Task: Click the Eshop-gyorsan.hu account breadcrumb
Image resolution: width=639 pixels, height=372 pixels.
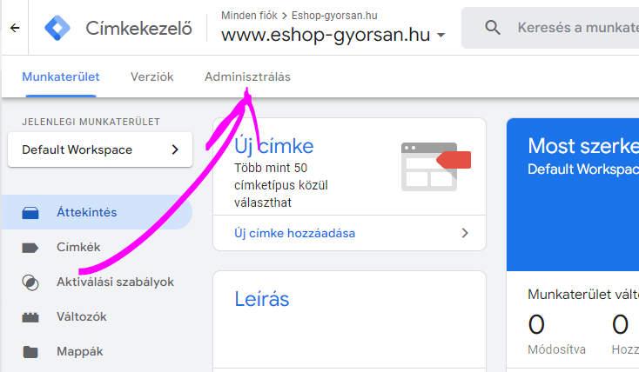Action: (x=323, y=15)
